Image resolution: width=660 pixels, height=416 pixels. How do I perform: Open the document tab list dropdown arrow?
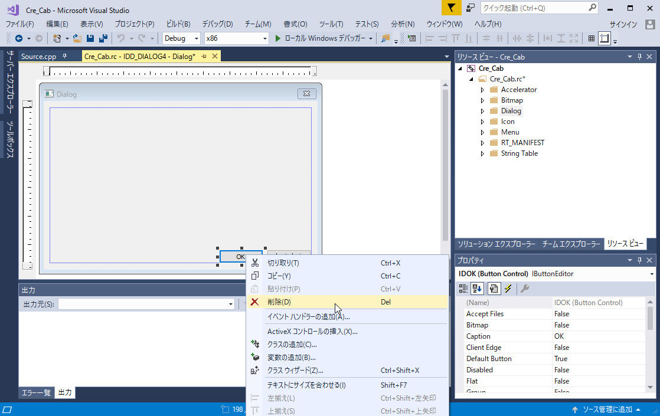(447, 57)
